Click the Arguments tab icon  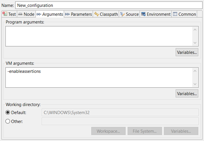click(38, 14)
